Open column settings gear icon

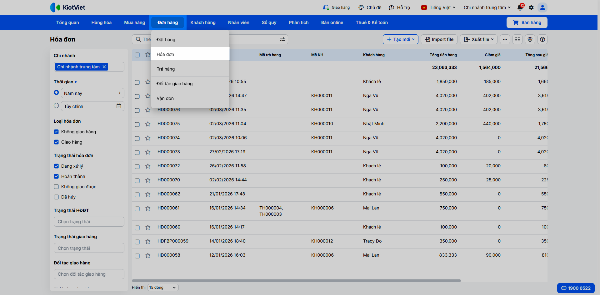[x=530, y=39]
